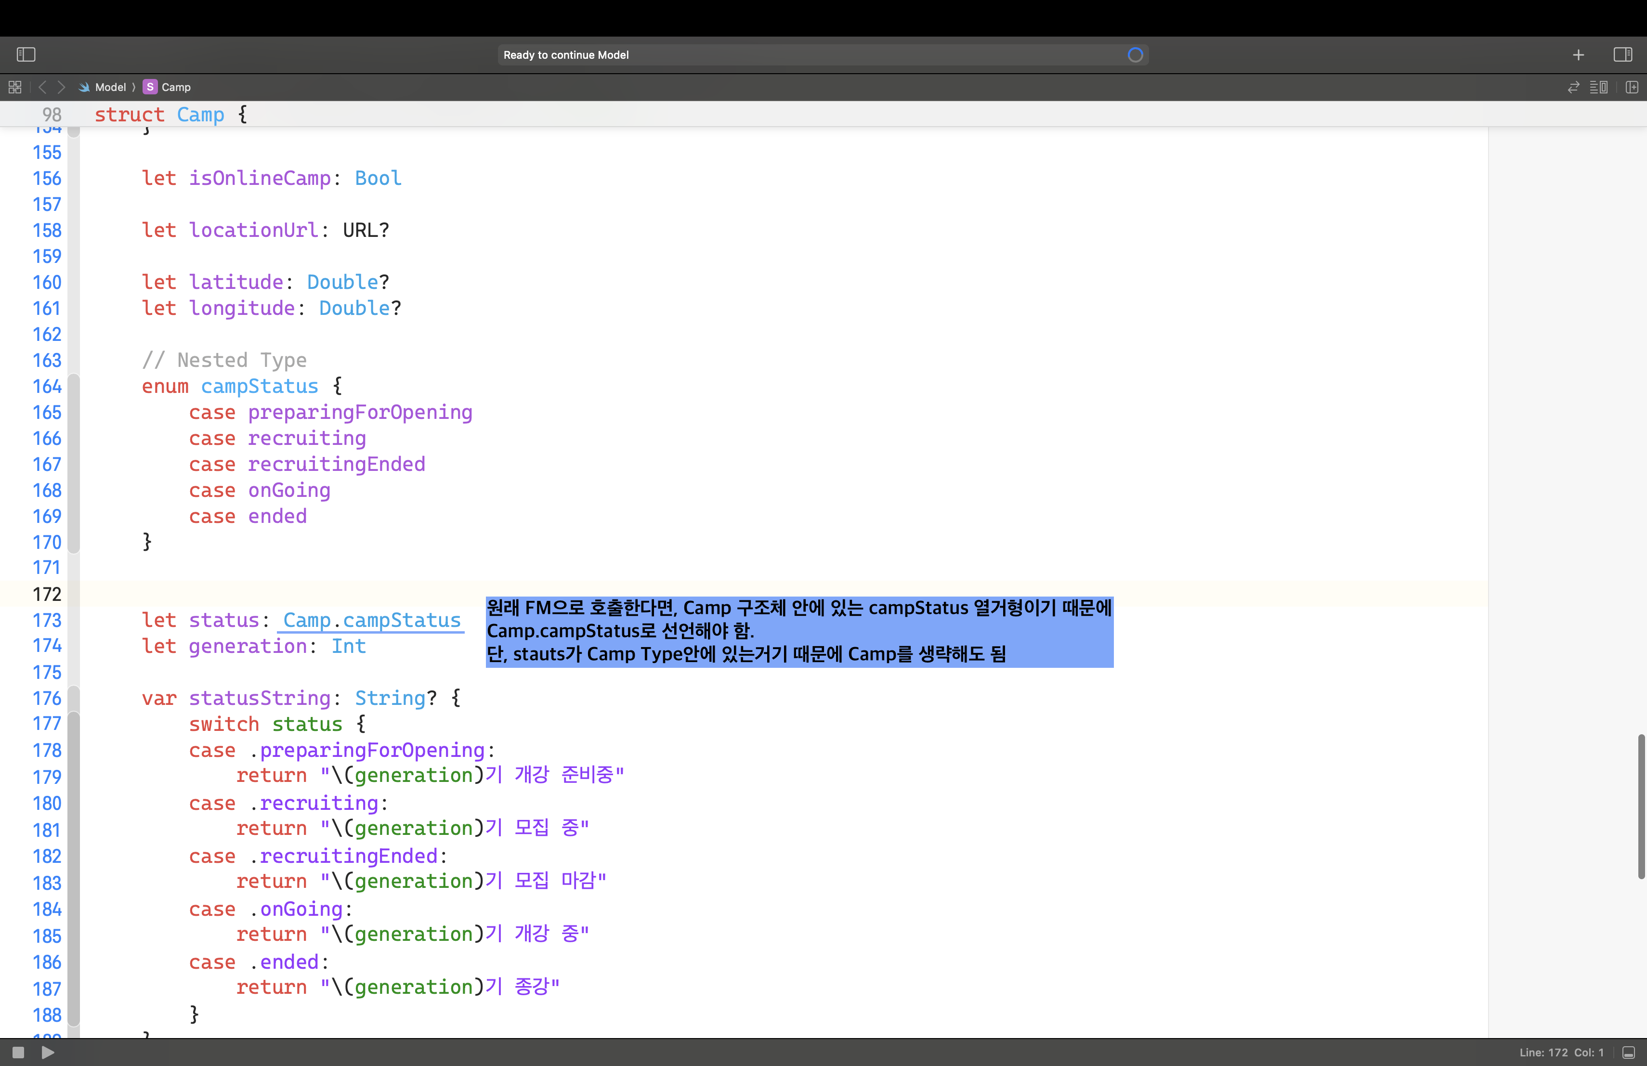Click the plus Library button
Screen dimensions: 1647x1066
tap(1578, 55)
